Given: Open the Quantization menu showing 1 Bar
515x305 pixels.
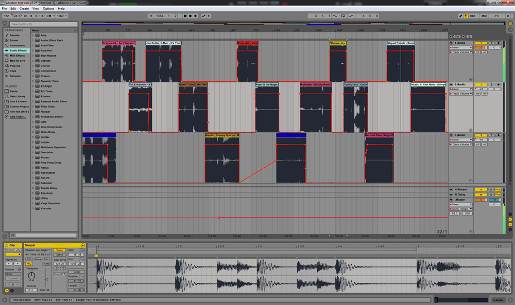Looking at the screenshot, I should click(62, 16).
